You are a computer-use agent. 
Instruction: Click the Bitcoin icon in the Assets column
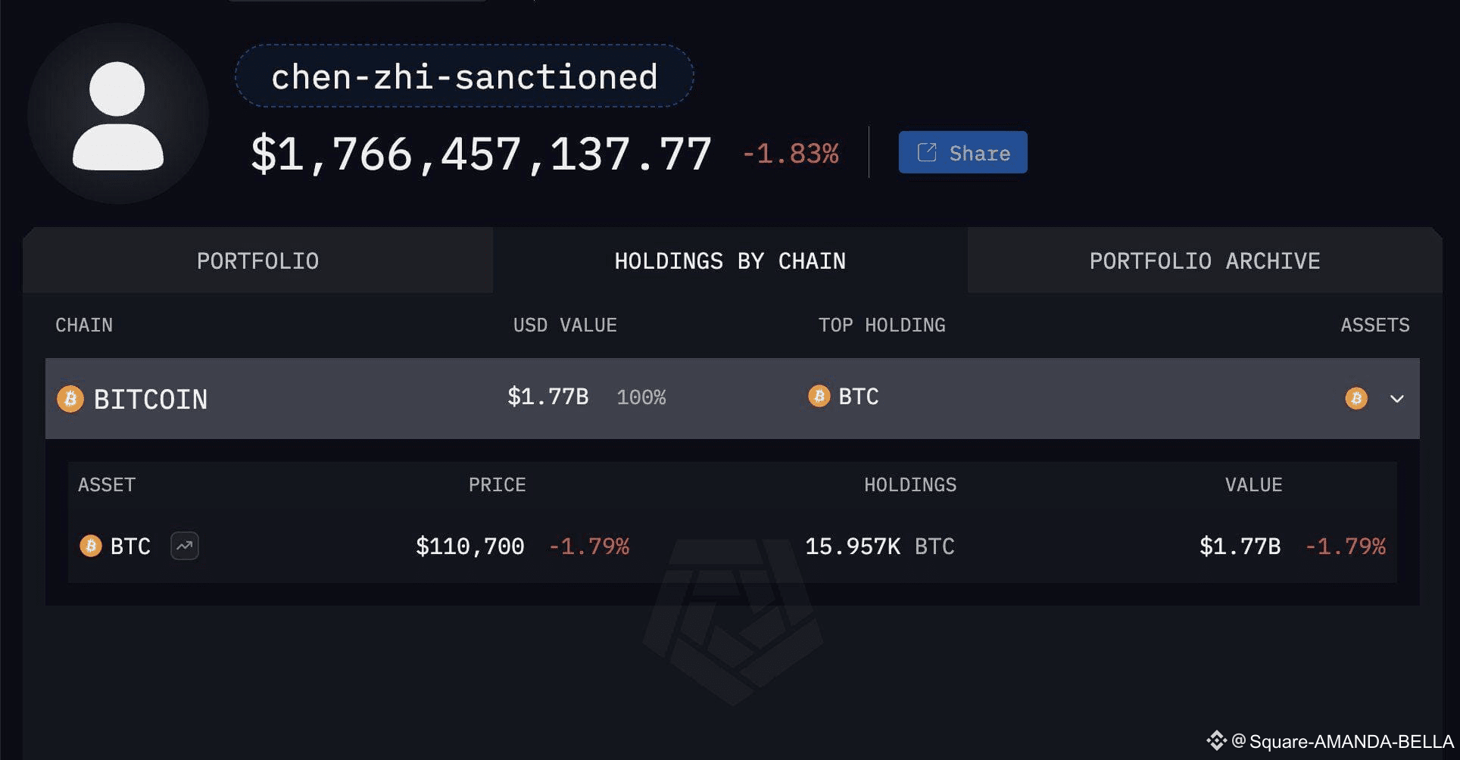coord(1355,399)
